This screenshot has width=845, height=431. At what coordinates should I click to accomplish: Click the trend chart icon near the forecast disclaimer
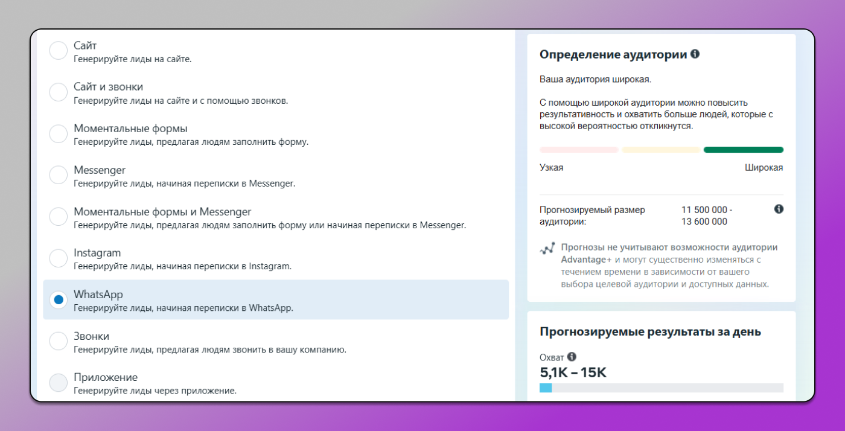click(x=546, y=249)
